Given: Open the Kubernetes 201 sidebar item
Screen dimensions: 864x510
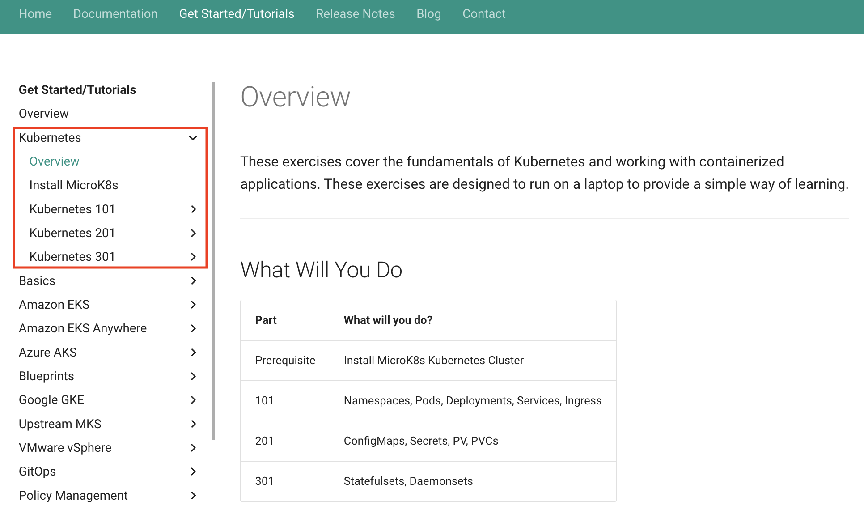Looking at the screenshot, I should pos(72,233).
